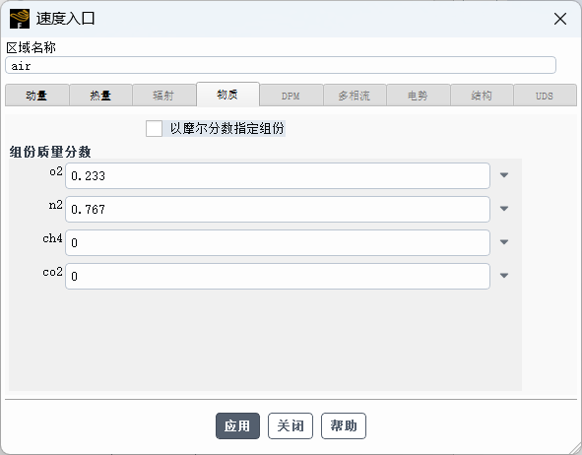Expand the co2 dropdown arrow
Viewport: 582px width, 455px height.
pos(503,276)
